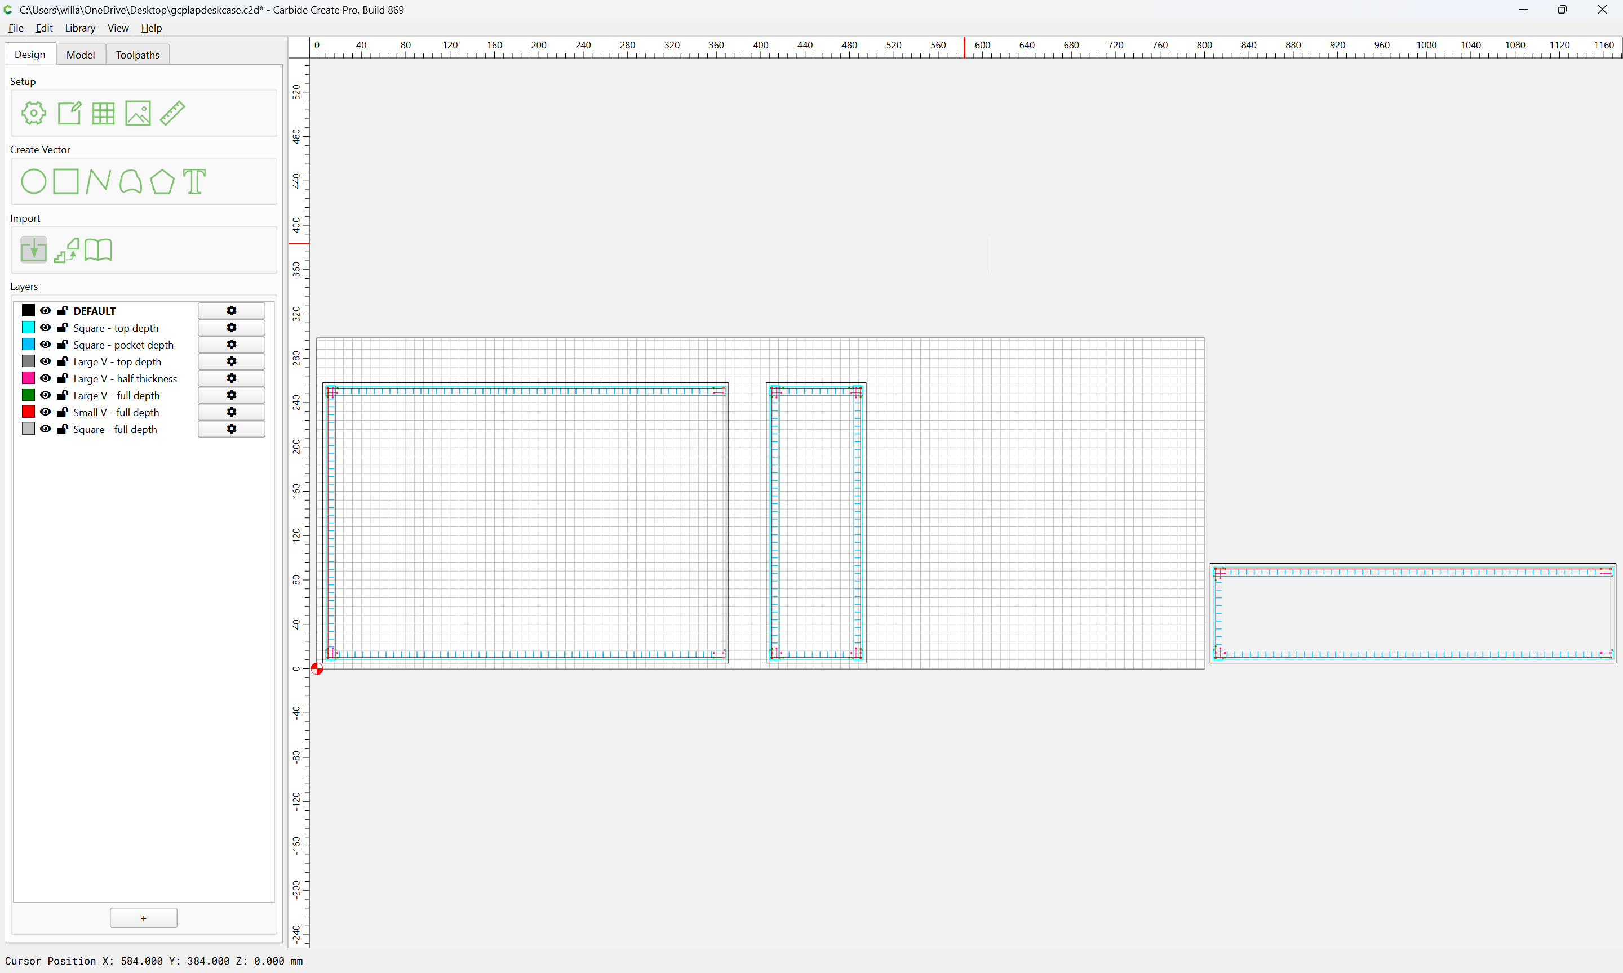Open the grid settings icon
Image resolution: width=1623 pixels, height=973 pixels.
(103, 113)
